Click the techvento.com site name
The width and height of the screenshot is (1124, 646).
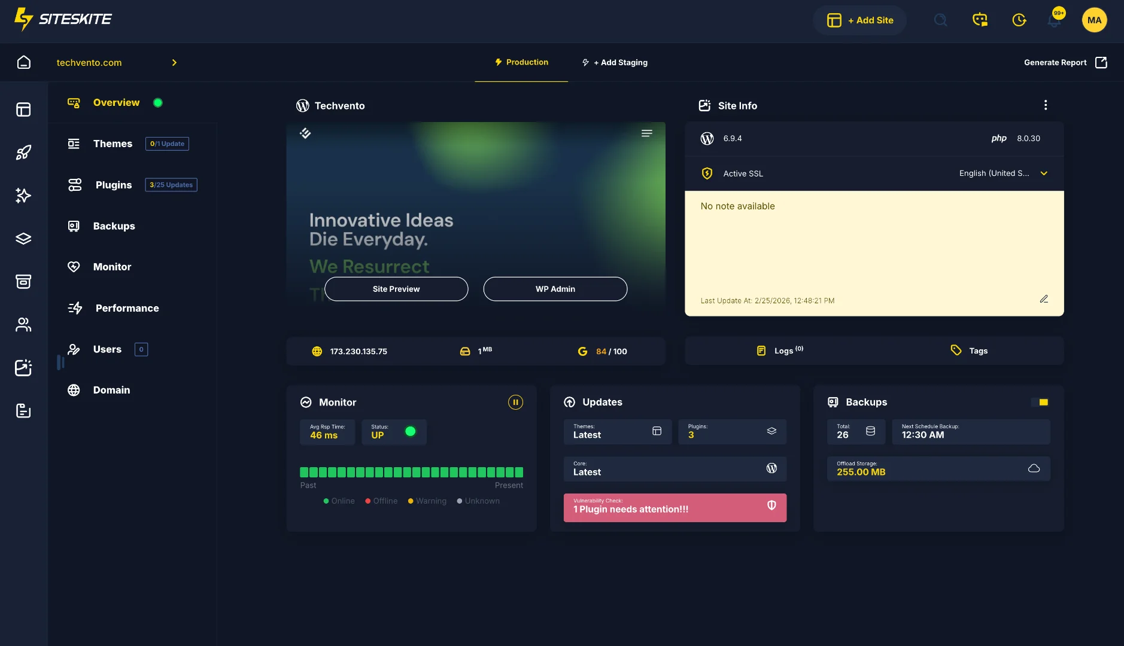(89, 63)
